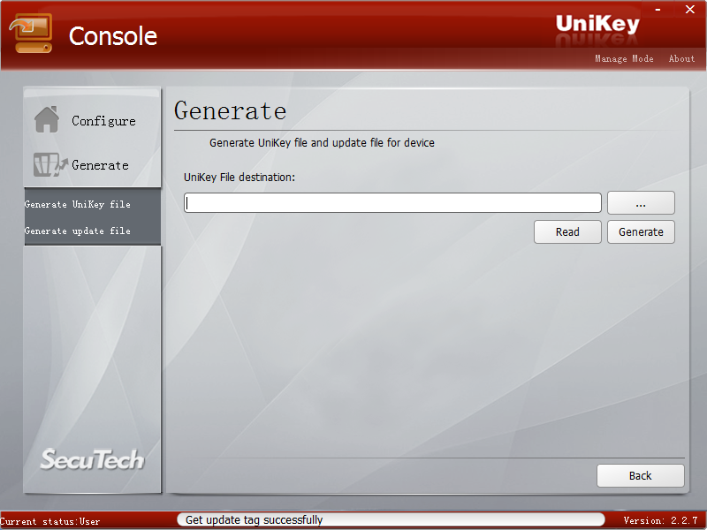Close the Console window
The image size is (707, 530).
690,10
